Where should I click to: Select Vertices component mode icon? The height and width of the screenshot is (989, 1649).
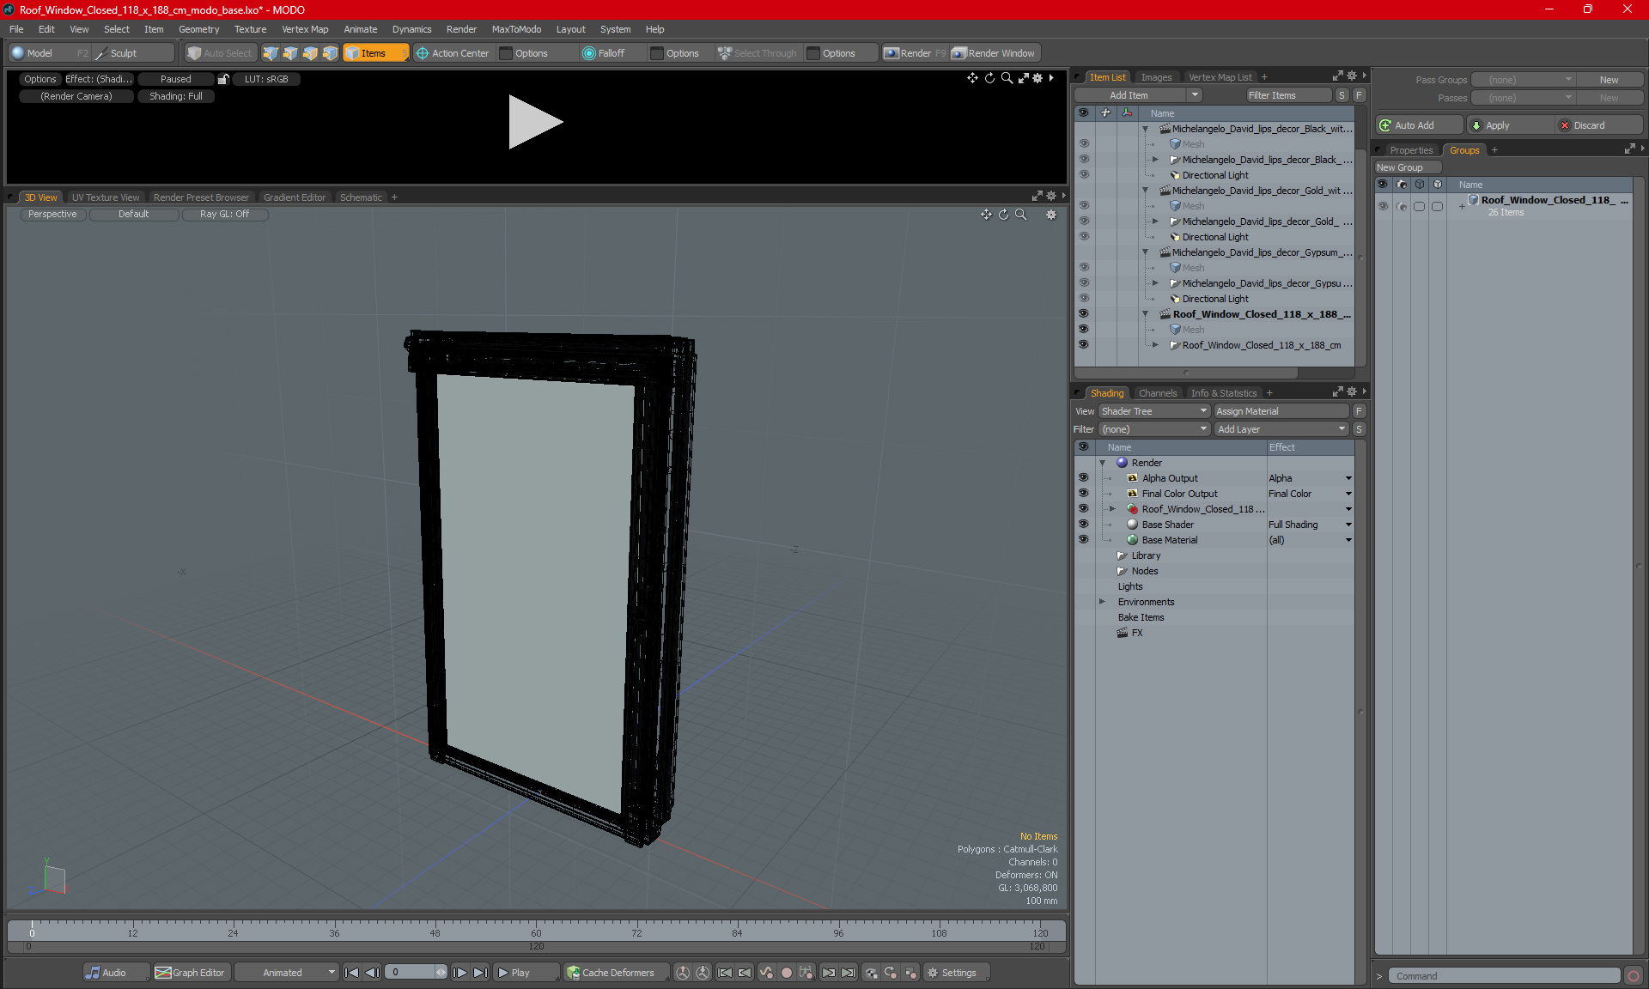tap(271, 53)
